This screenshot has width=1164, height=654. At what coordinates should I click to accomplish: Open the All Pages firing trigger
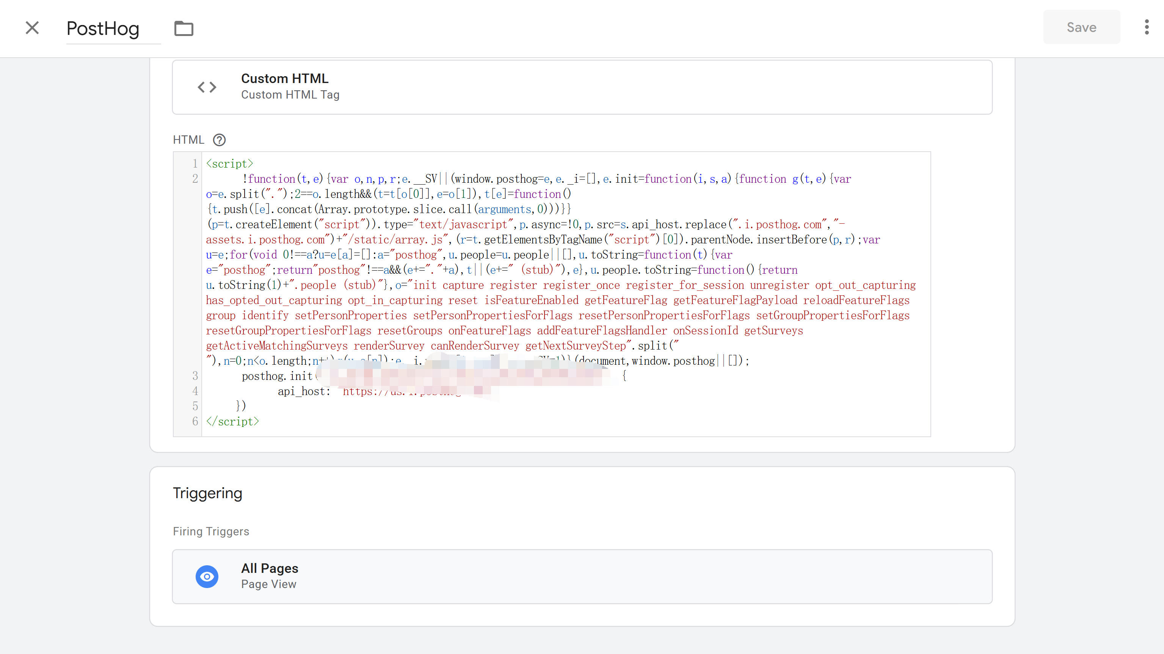pos(582,576)
